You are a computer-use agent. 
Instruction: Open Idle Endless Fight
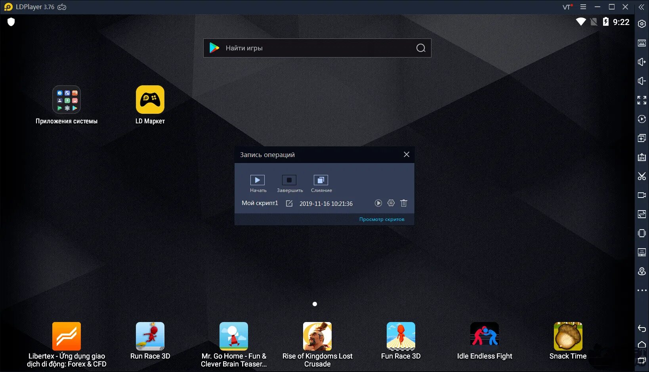tap(485, 341)
